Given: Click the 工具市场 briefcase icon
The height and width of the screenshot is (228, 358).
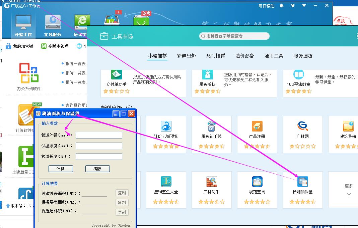Looking at the screenshot, I should [104, 36].
